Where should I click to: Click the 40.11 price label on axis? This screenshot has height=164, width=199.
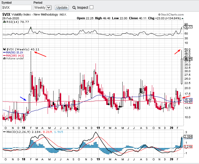(x=188, y=59)
